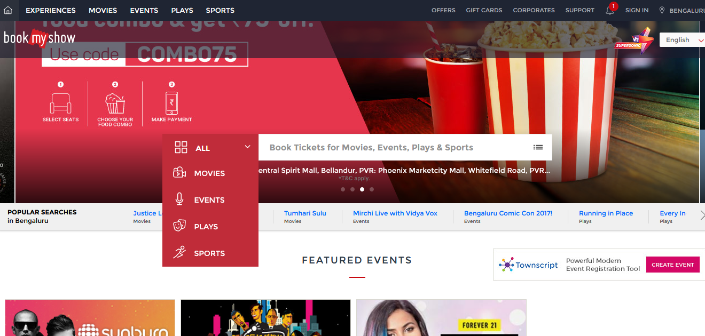Click the Sports running figure icon
The image size is (705, 336).
coord(179,253)
